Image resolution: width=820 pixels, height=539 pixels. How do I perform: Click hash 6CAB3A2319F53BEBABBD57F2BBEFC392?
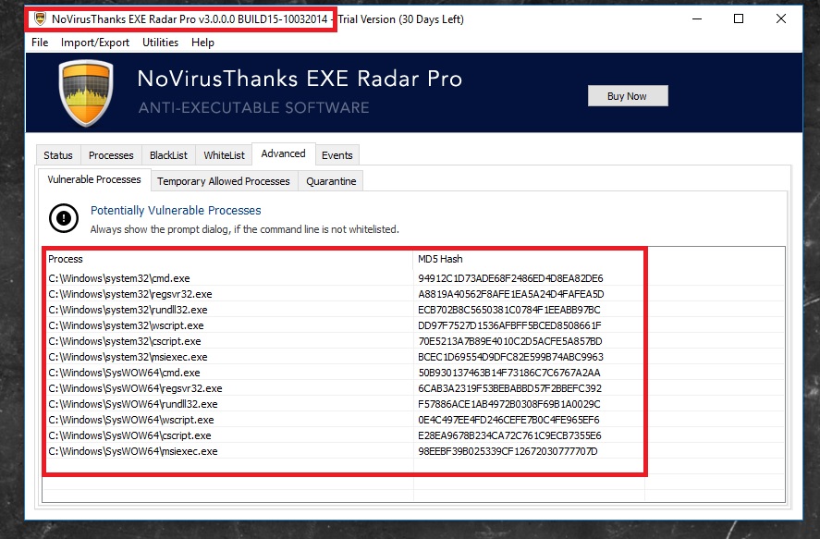pyautogui.click(x=510, y=388)
